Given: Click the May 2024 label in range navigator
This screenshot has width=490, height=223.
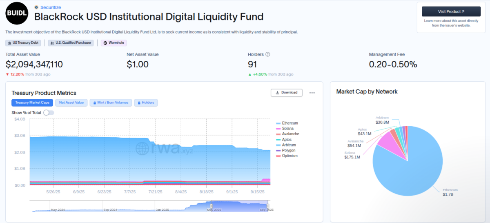Looking at the screenshot, I should click(58, 210).
